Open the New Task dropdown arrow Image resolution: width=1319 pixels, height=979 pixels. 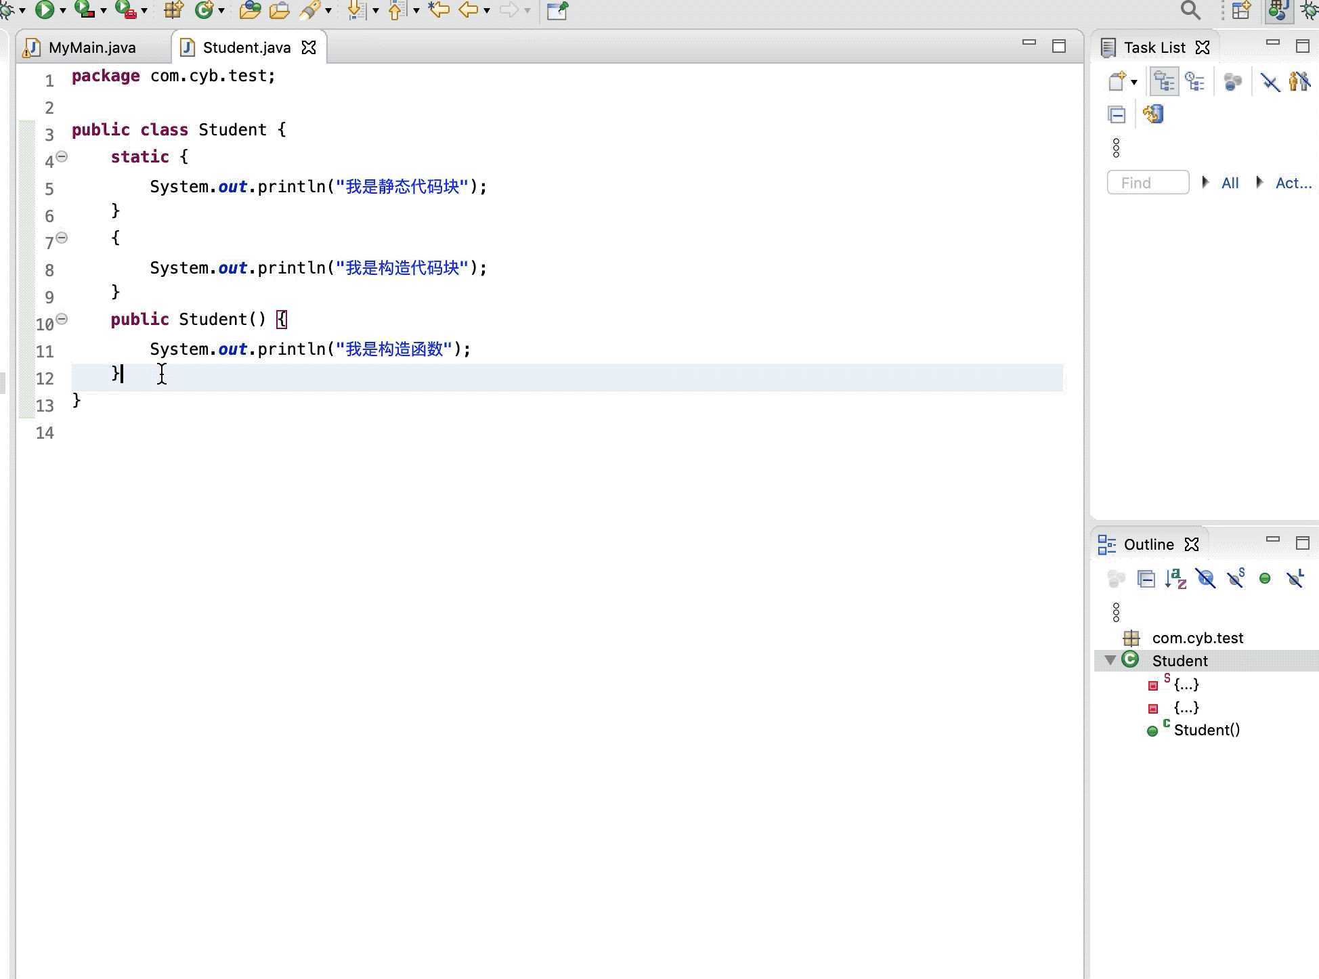[1134, 83]
